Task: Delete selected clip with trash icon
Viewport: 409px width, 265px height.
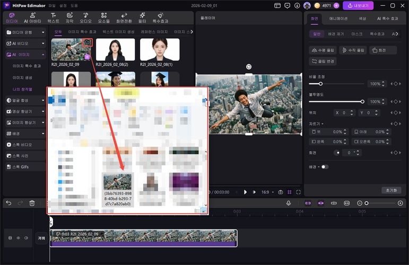Action: tap(32, 203)
